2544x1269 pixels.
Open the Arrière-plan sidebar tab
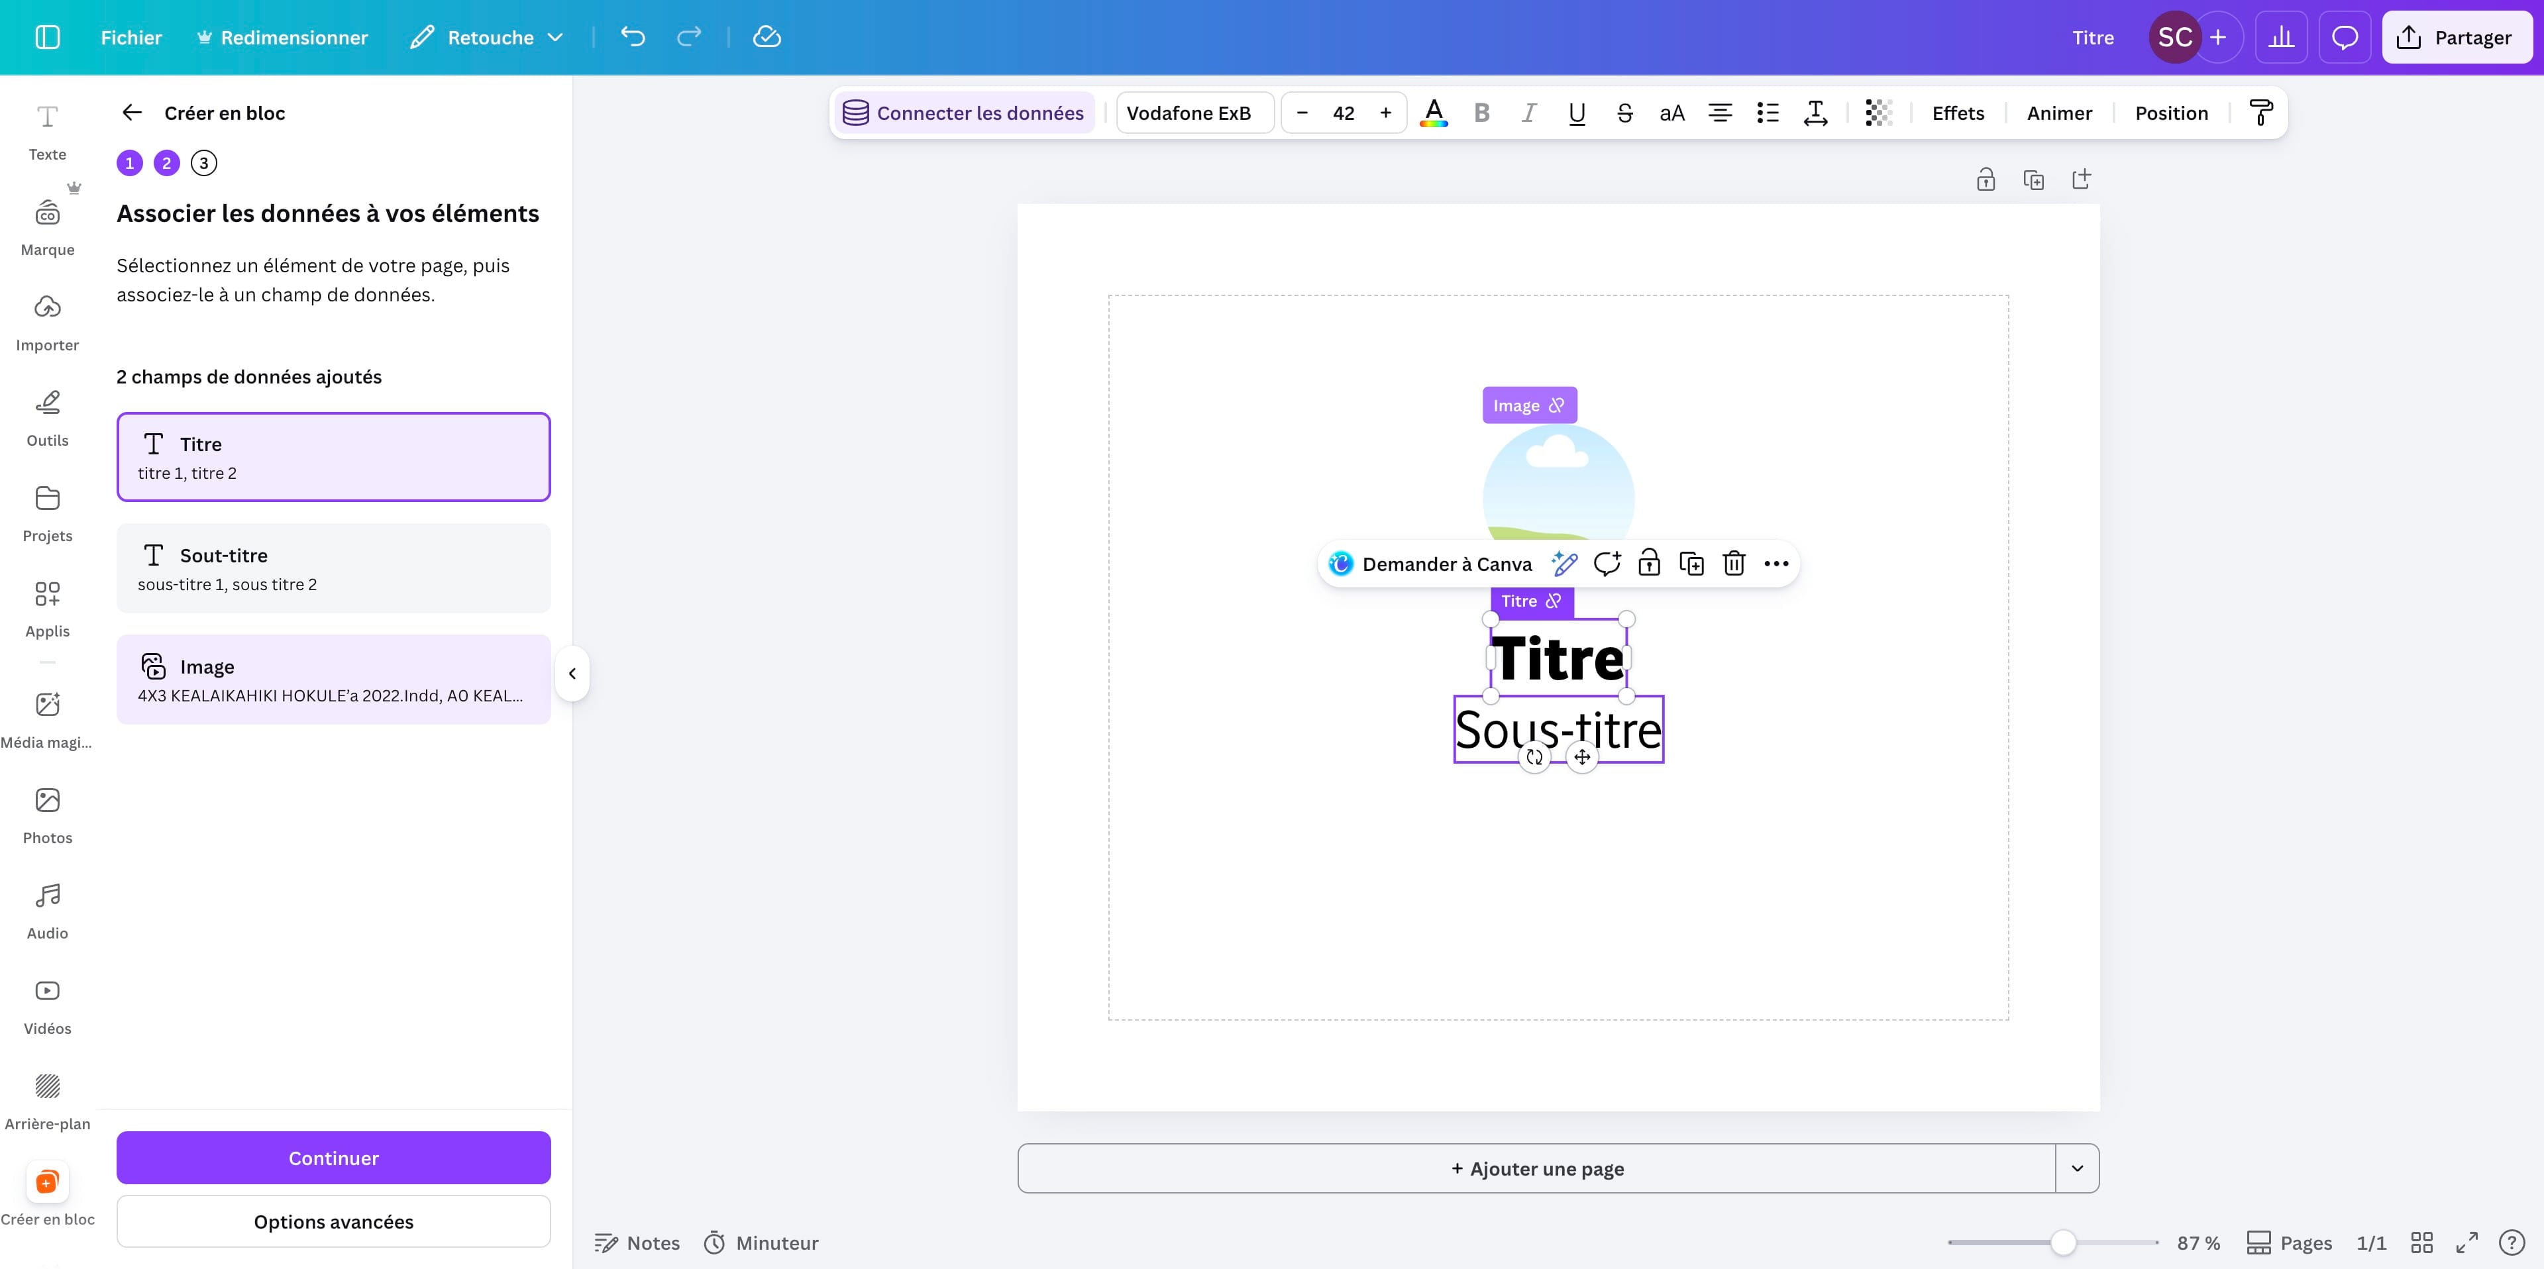coord(48,1103)
